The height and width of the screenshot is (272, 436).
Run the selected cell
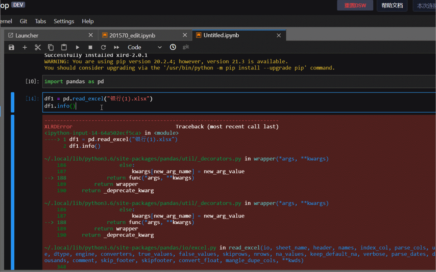(77, 47)
